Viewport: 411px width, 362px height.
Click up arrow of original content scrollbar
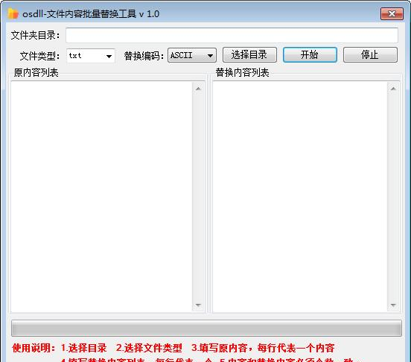click(x=198, y=89)
